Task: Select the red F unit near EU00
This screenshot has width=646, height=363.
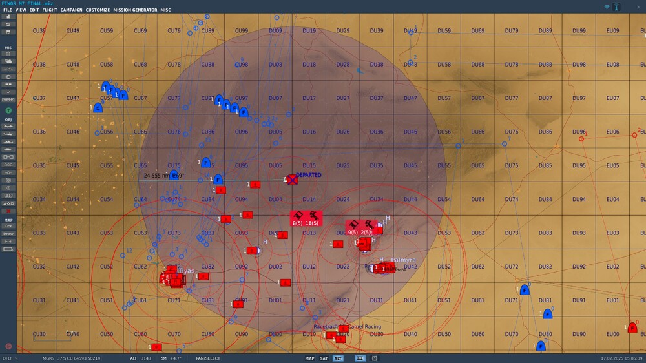Action: [x=632, y=327]
